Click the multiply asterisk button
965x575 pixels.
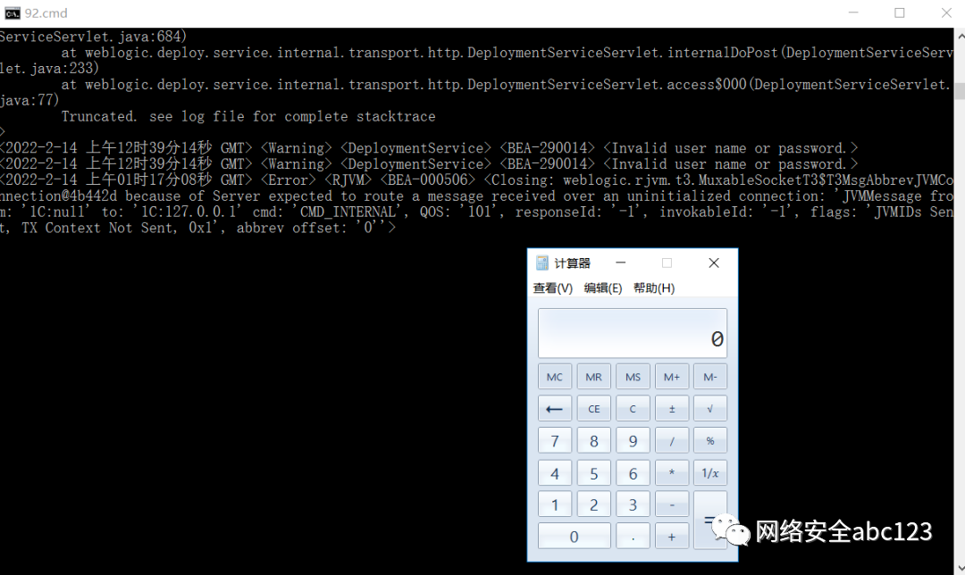coord(671,473)
